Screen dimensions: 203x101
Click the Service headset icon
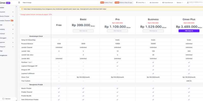click(x=3, y=99)
